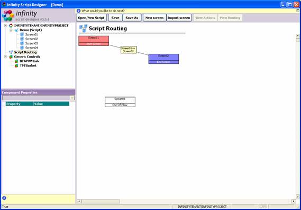This screenshot has height=210, width=301.
Task: Click the Open/New Script button
Action: coord(91,18)
